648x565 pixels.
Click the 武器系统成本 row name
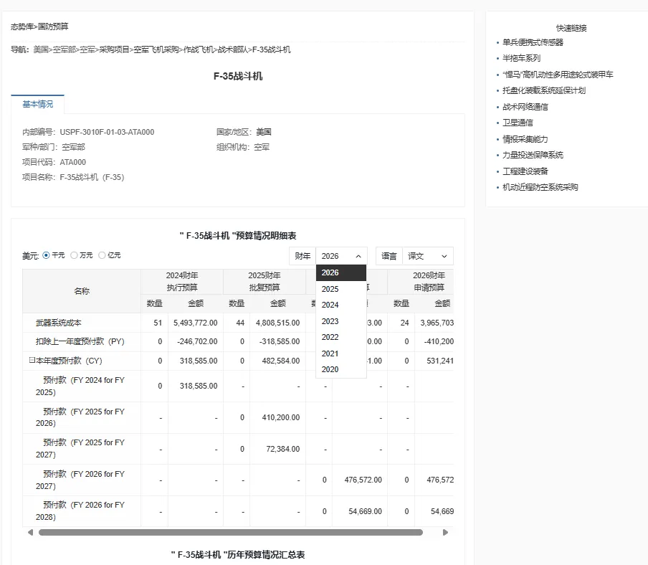click(x=58, y=323)
